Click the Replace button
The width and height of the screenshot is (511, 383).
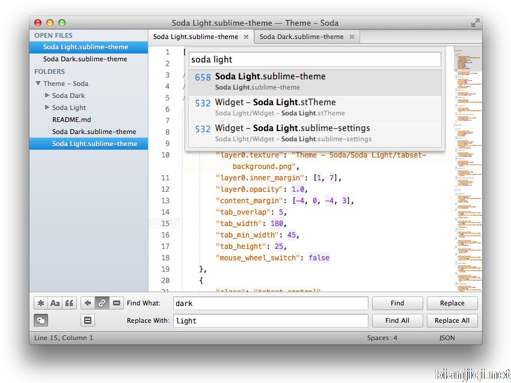[x=452, y=303]
